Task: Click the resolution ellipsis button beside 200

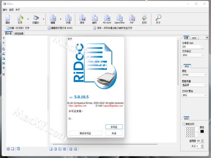Action: click(202, 47)
